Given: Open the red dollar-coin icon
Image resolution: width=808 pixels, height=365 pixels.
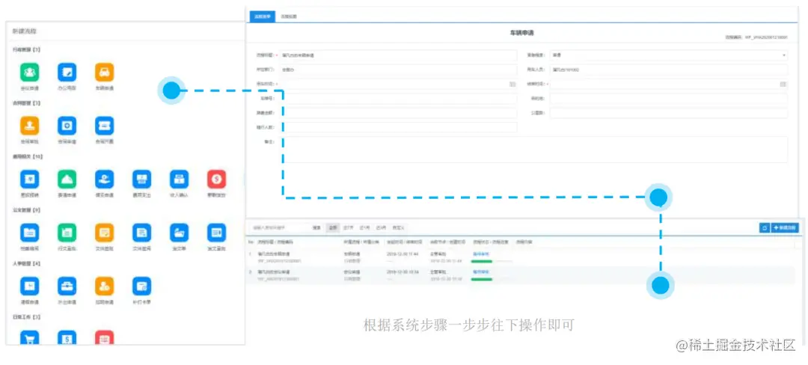Looking at the screenshot, I should click(216, 180).
